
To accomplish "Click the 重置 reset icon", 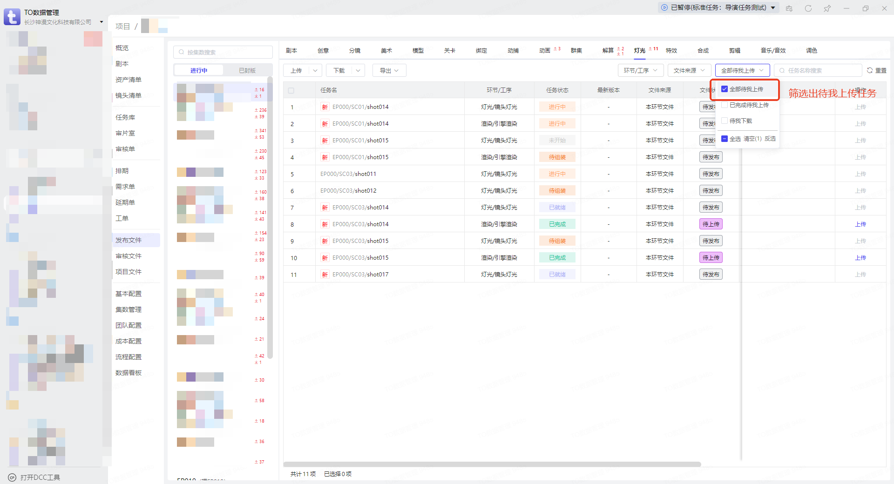I will tap(870, 70).
